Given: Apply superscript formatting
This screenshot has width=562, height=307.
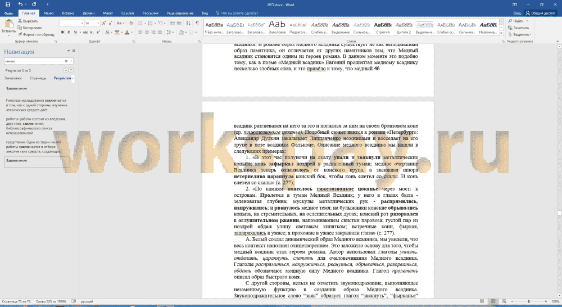Looking at the screenshot, I should tap(98, 32).
